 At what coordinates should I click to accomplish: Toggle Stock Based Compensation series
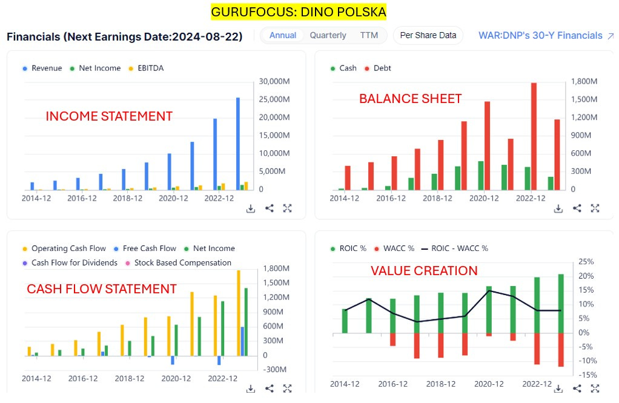pos(178,263)
